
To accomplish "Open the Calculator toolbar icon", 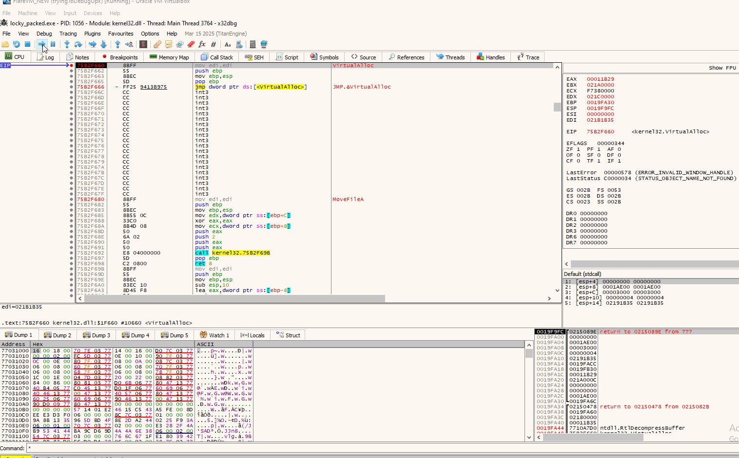I will pyautogui.click(x=253, y=44).
